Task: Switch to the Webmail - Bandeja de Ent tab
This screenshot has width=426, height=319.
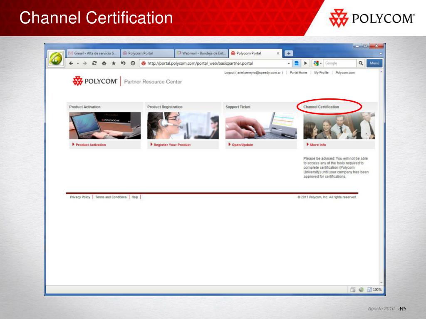Action: (x=201, y=53)
